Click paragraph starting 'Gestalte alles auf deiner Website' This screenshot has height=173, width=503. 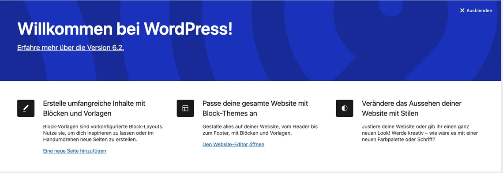coord(260,130)
